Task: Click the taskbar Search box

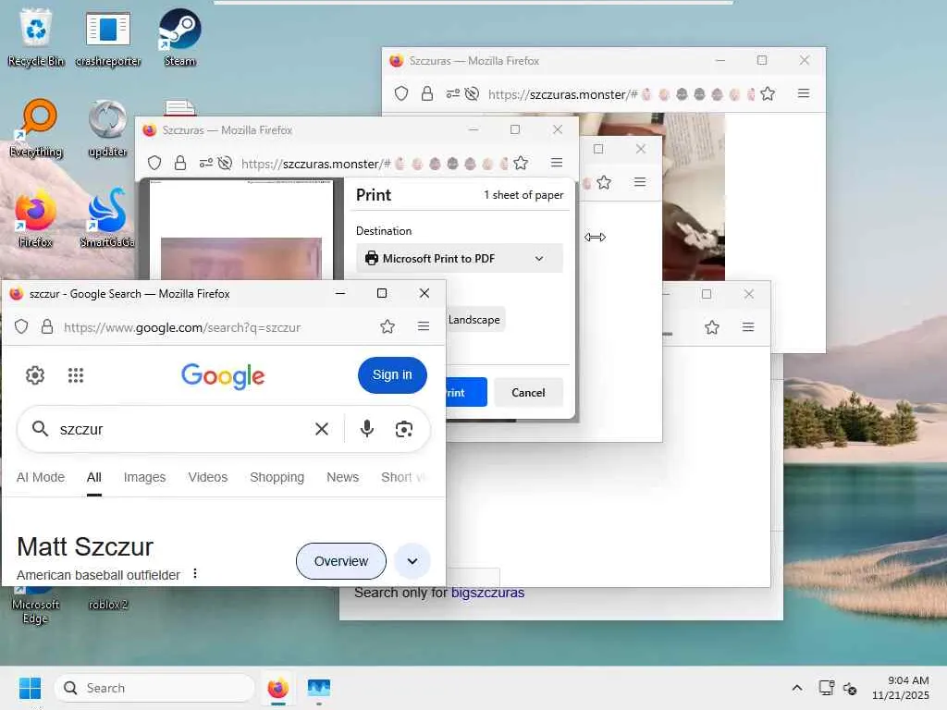Action: pos(154,688)
